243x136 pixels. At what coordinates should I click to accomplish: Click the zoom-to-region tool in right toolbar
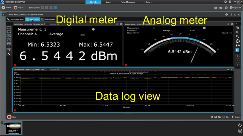238,28
